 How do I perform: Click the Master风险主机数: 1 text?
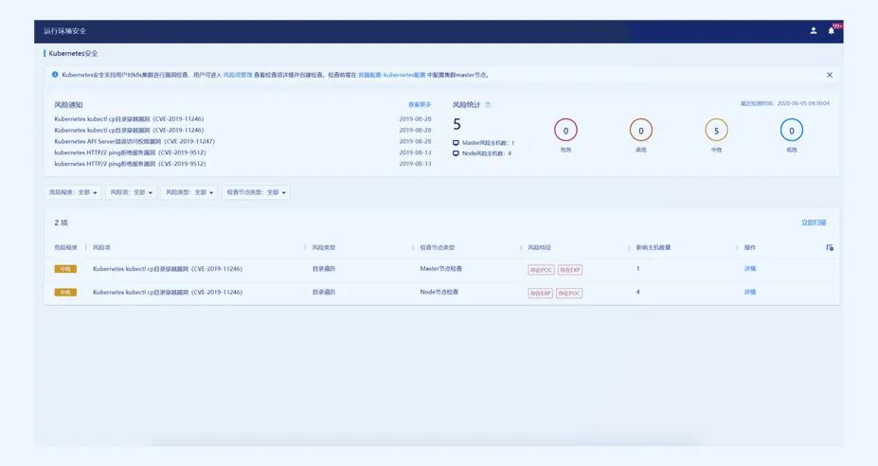(x=489, y=143)
